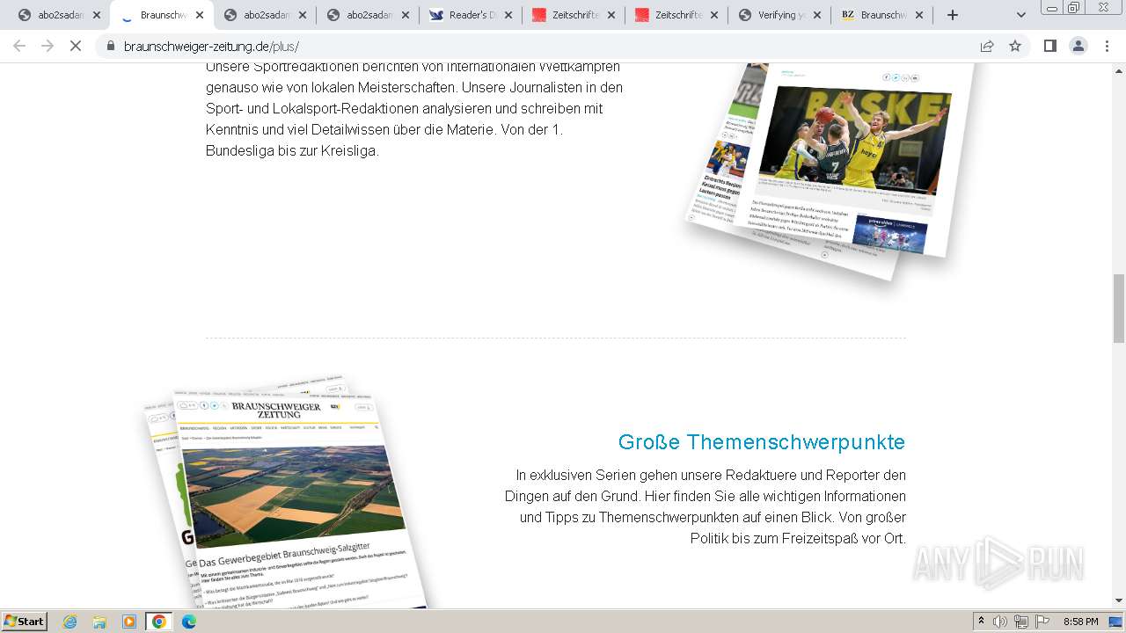Viewport: 1126px width, 633px height.
Task: Click the address bar URL
Action: (x=211, y=47)
